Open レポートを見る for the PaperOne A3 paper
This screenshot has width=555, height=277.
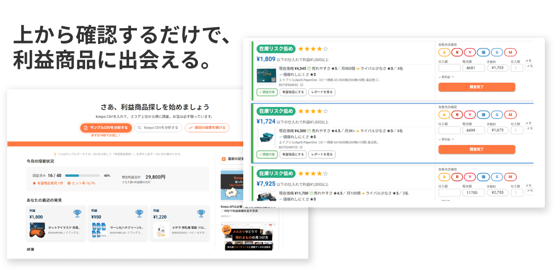[x=321, y=92]
